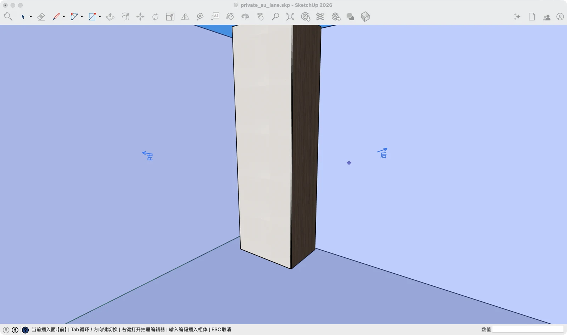The height and width of the screenshot is (335, 567).
Task: Open the Rectangle shape tool dropdown
Action: [100, 17]
